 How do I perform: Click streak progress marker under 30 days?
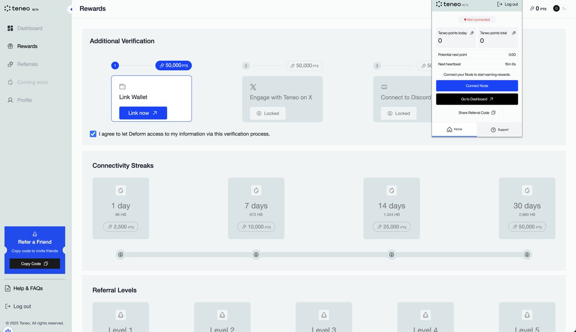[527, 254]
